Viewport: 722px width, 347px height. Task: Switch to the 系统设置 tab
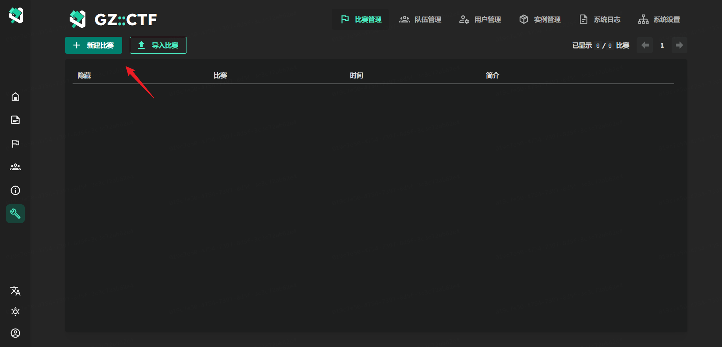[x=659, y=20]
